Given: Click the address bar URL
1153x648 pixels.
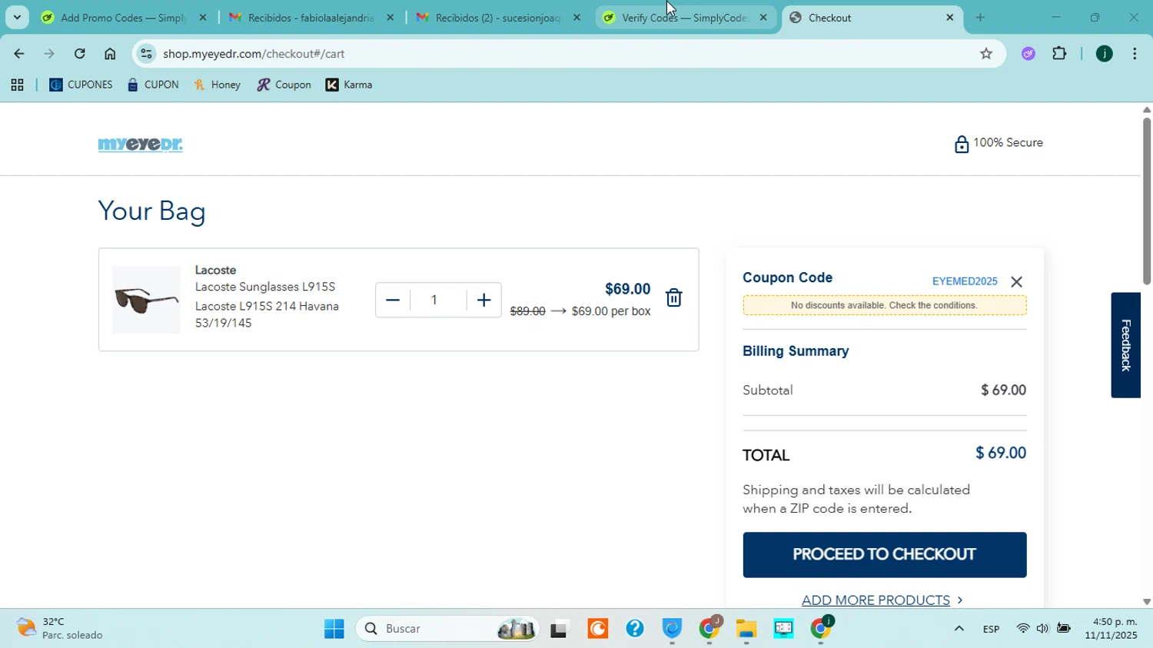Looking at the screenshot, I should pyautogui.click(x=254, y=54).
